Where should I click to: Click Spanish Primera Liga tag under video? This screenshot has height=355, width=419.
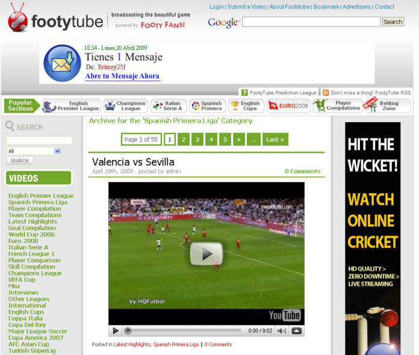click(x=176, y=345)
